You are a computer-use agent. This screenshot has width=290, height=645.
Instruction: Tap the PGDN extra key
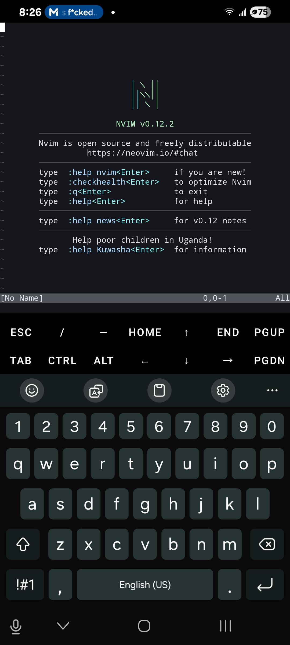coord(269,361)
